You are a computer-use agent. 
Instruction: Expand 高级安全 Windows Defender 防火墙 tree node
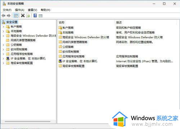[x=3, y=36]
